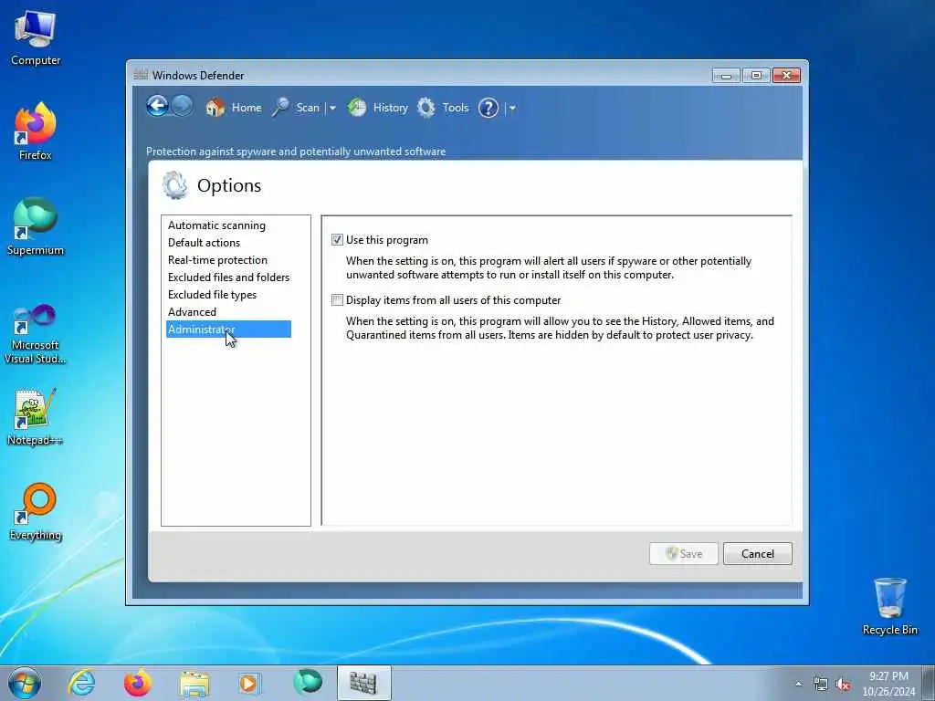Open the History toolbar label

pos(390,108)
